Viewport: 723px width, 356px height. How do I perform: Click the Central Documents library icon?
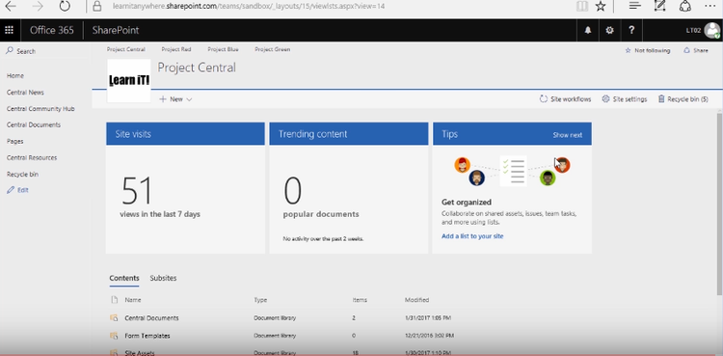point(114,318)
